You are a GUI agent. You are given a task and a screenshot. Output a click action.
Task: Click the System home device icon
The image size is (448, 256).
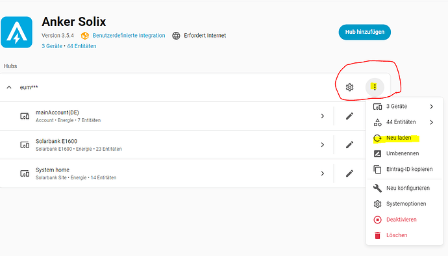point(25,173)
